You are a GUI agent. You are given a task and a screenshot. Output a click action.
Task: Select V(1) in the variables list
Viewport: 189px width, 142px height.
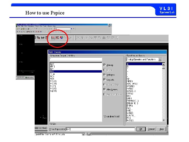click(52, 76)
